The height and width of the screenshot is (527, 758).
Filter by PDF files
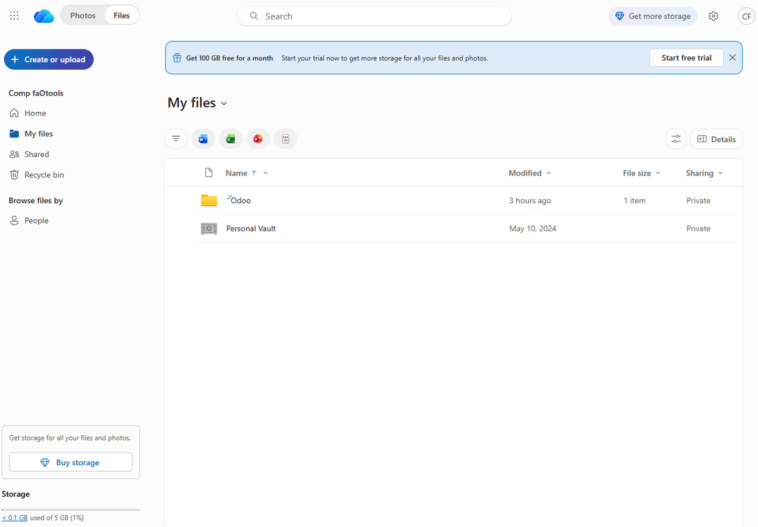[286, 139]
